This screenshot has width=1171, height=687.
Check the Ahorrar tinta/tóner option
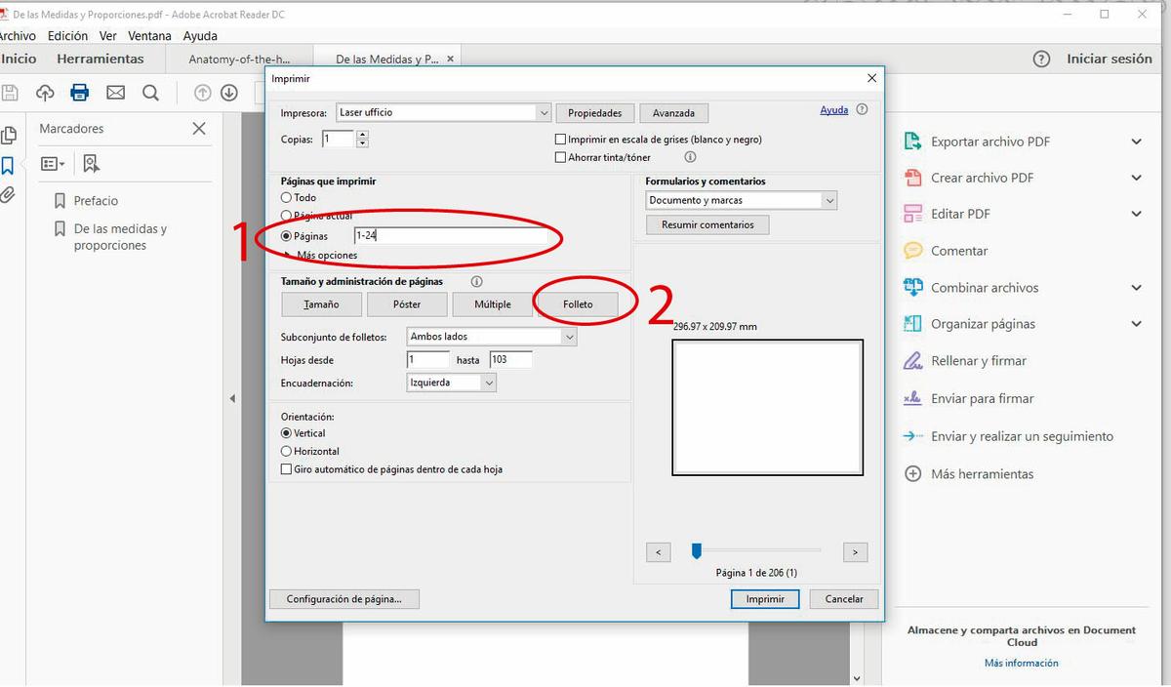(560, 157)
